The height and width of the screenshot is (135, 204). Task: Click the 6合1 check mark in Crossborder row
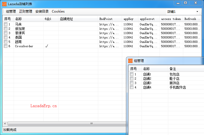click(47, 46)
